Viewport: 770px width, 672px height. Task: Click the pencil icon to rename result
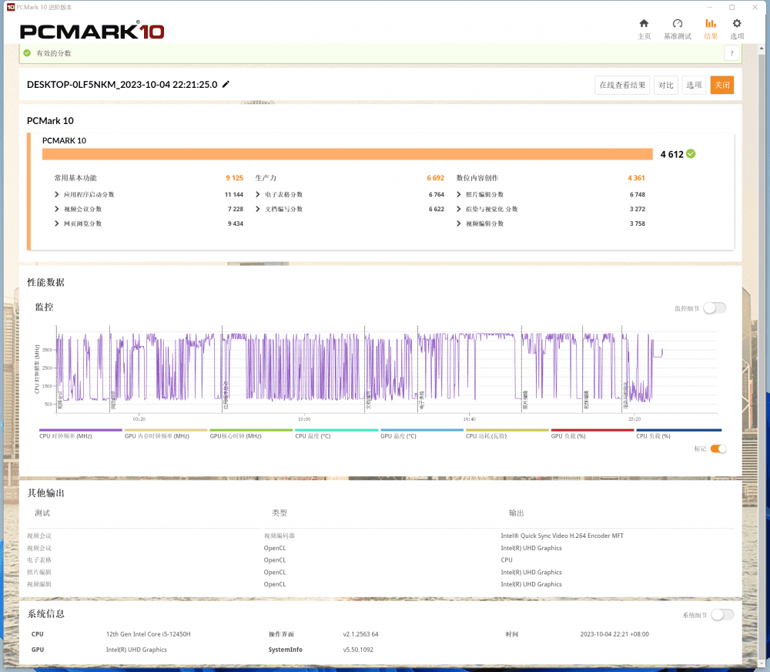click(x=226, y=85)
